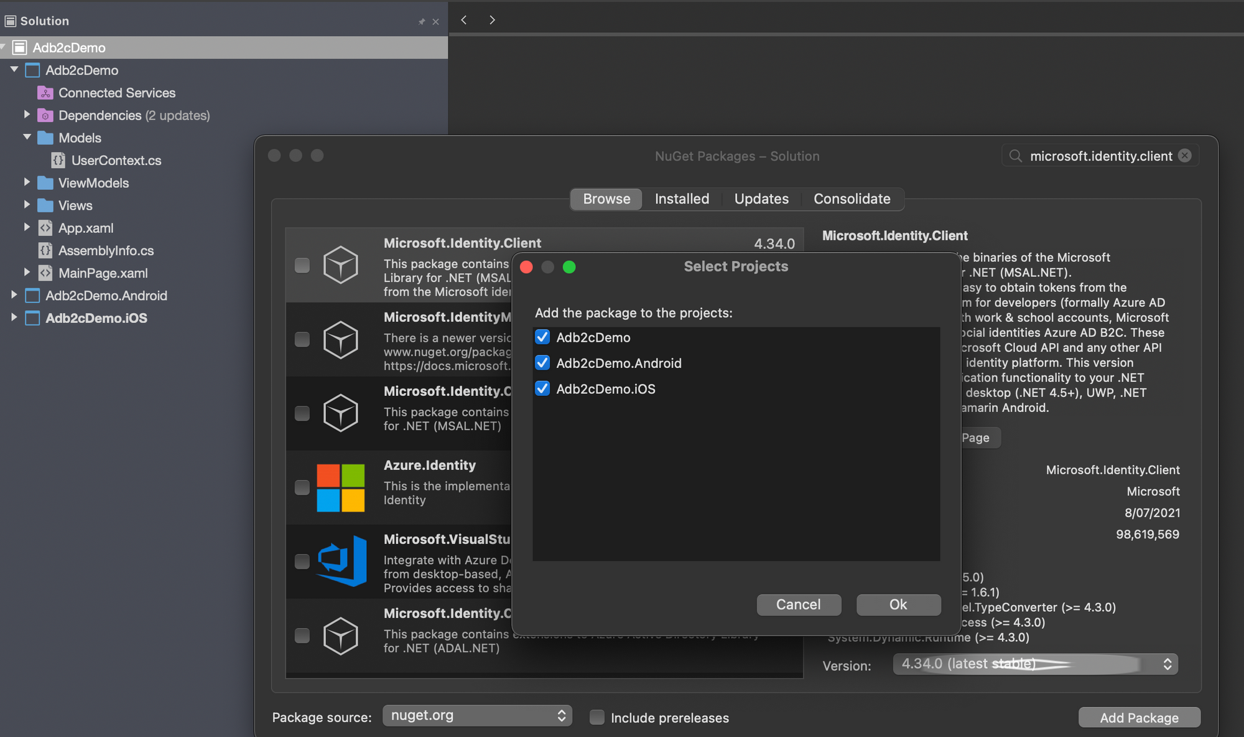Click the Connected Services icon
The image size is (1244, 737).
point(45,93)
